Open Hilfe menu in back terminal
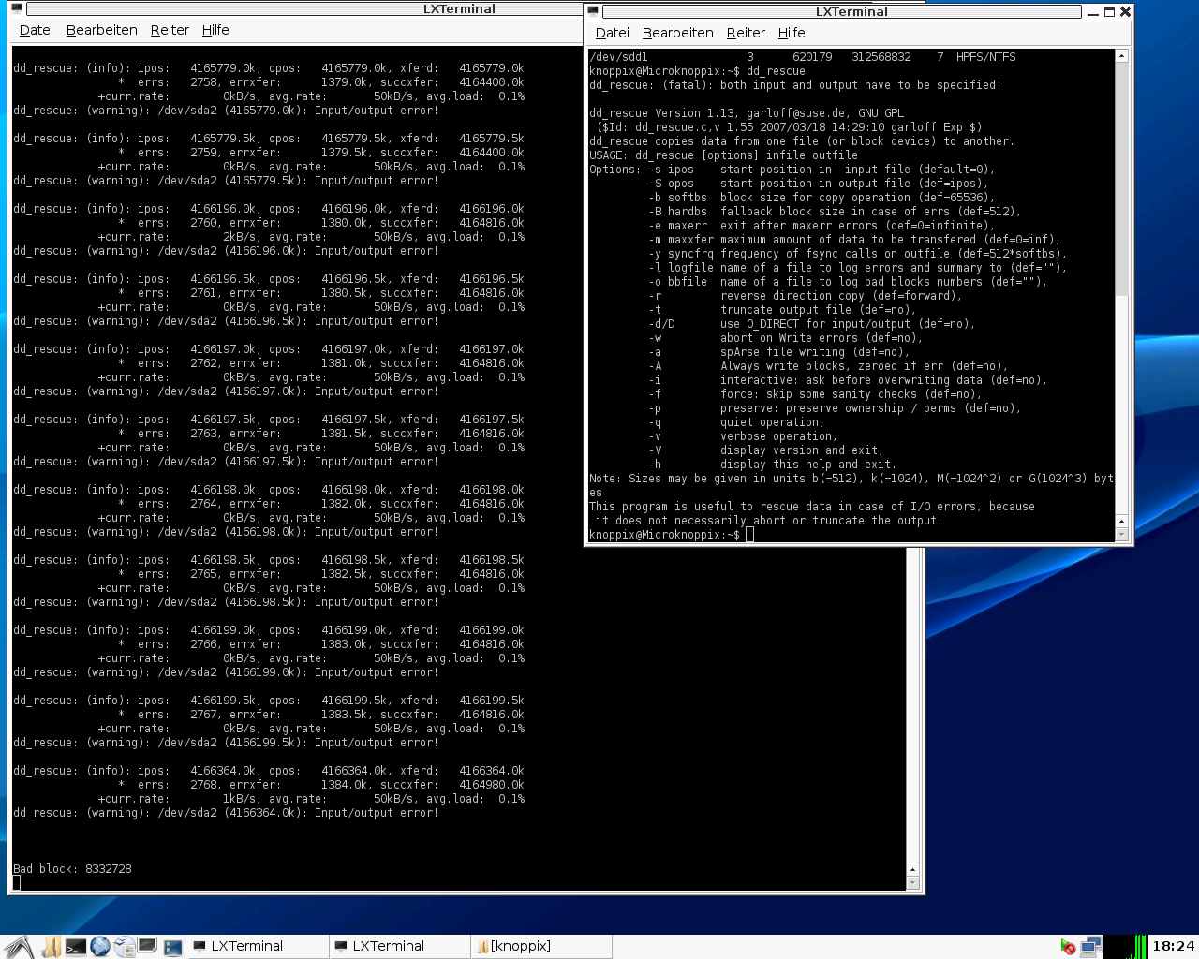The height and width of the screenshot is (959, 1199). (215, 30)
